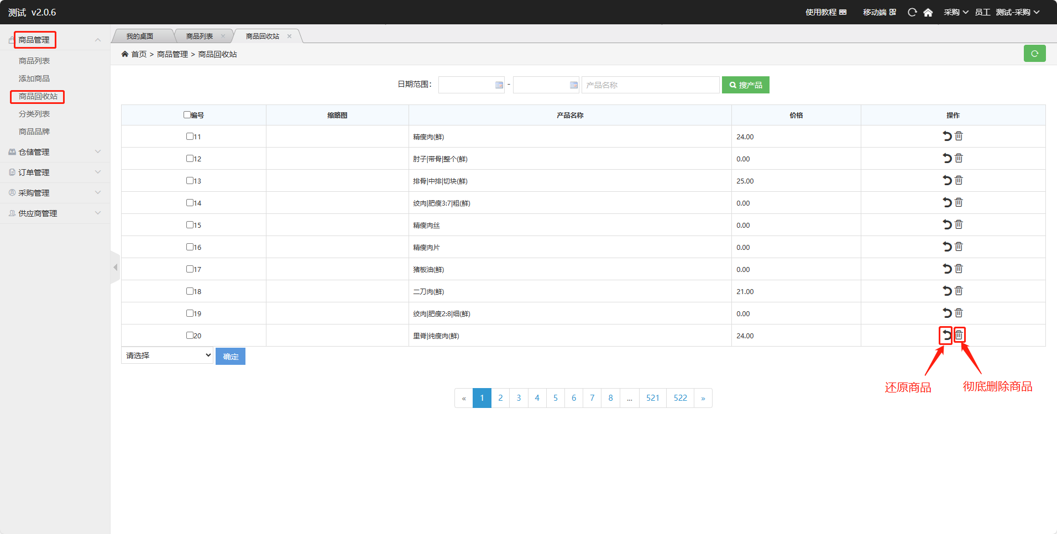
Task: Go to home via house icon
Action: tap(928, 12)
